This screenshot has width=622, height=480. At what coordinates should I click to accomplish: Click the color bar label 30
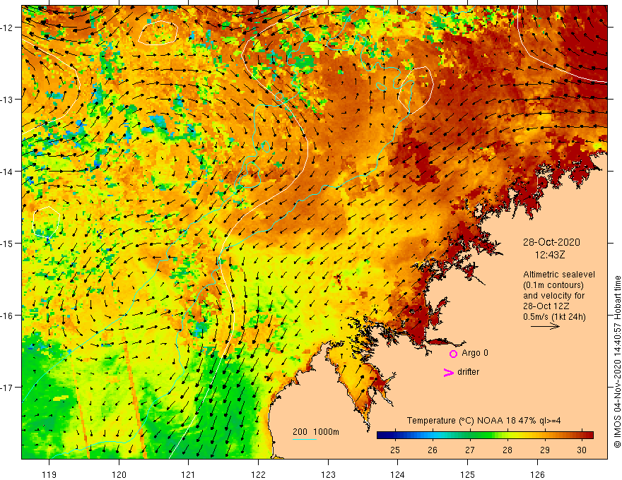point(582,450)
